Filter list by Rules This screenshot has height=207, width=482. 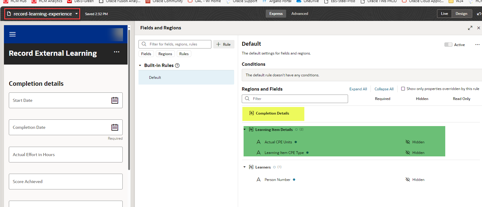pos(184,54)
